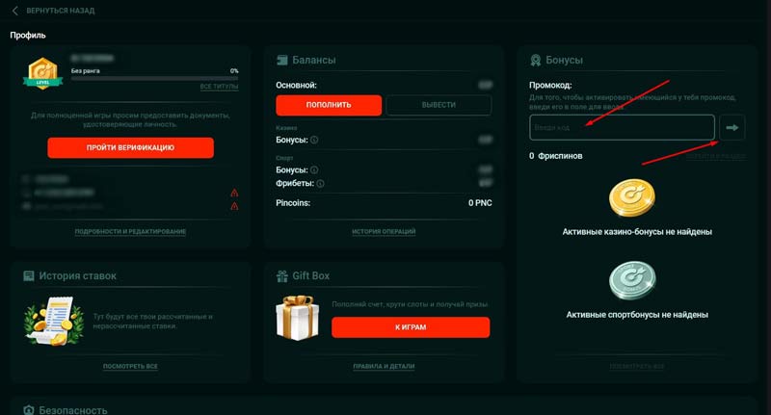Click the gold casino bonus coin
Viewport: 771px width, 415px height.
631,198
